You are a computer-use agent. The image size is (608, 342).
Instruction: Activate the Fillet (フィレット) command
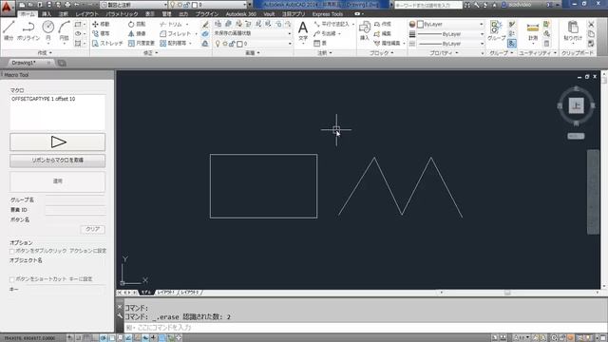[175, 34]
